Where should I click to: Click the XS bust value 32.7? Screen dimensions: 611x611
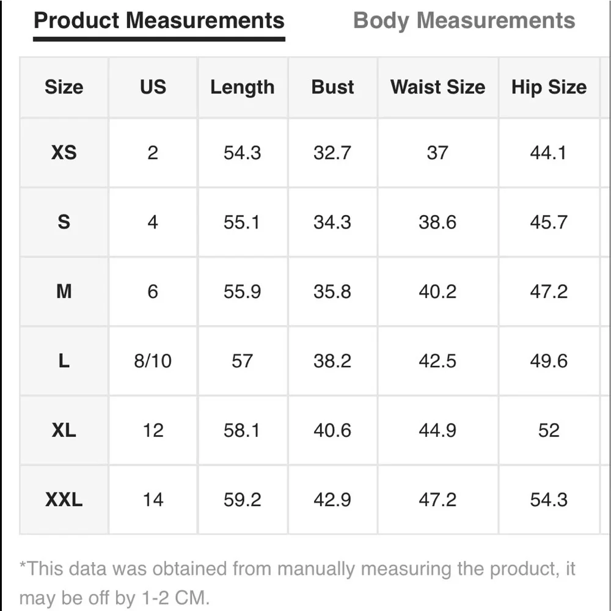tap(332, 152)
